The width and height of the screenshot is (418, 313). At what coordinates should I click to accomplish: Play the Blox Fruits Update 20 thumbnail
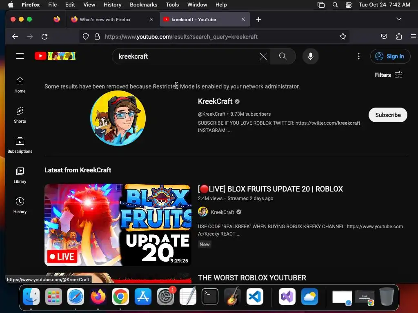point(118,225)
